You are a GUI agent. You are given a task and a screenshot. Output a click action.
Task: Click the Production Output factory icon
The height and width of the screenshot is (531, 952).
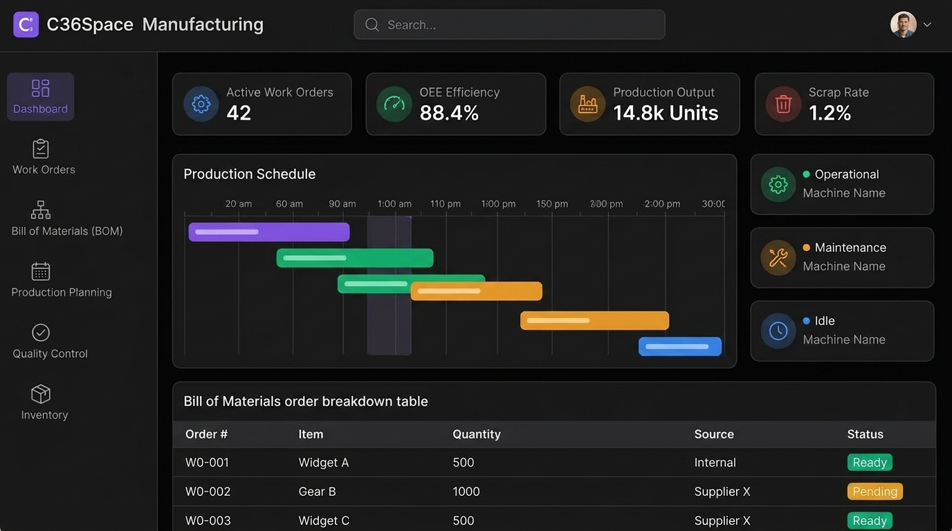[x=588, y=104]
